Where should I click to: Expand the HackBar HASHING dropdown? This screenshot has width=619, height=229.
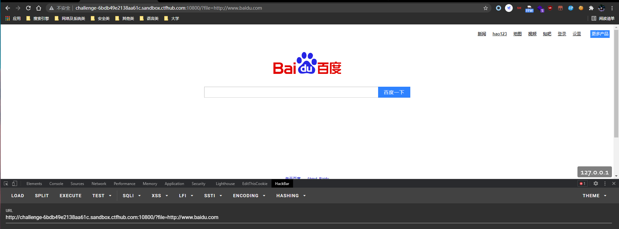(291, 196)
